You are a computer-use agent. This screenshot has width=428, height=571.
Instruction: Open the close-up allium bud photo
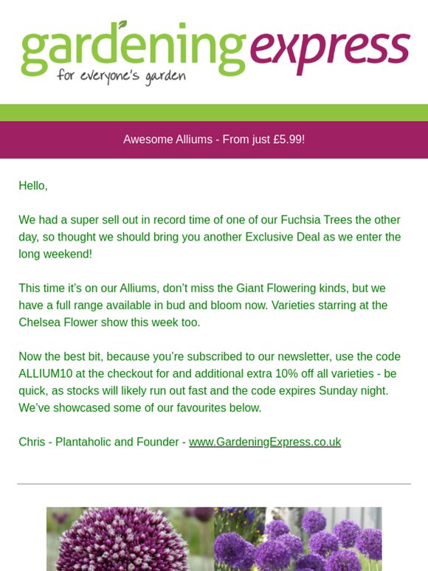point(130,539)
